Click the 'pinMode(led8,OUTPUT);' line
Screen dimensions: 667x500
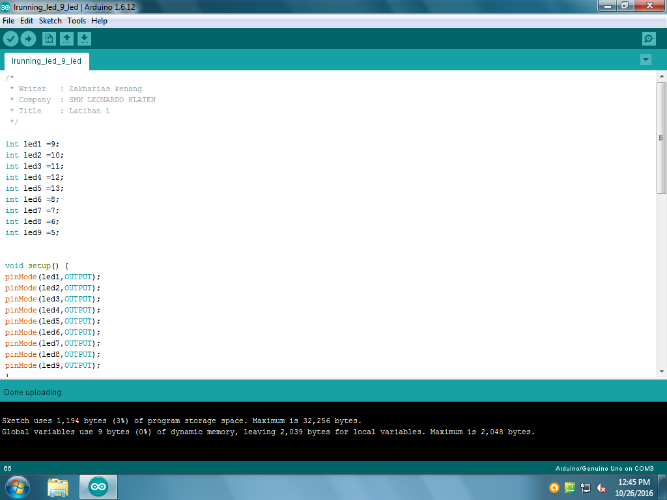(x=53, y=354)
